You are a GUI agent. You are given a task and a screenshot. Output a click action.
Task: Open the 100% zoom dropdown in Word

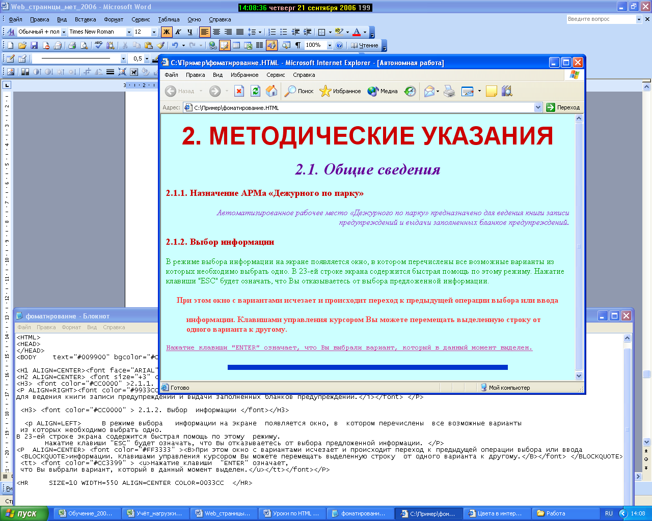tap(330, 45)
